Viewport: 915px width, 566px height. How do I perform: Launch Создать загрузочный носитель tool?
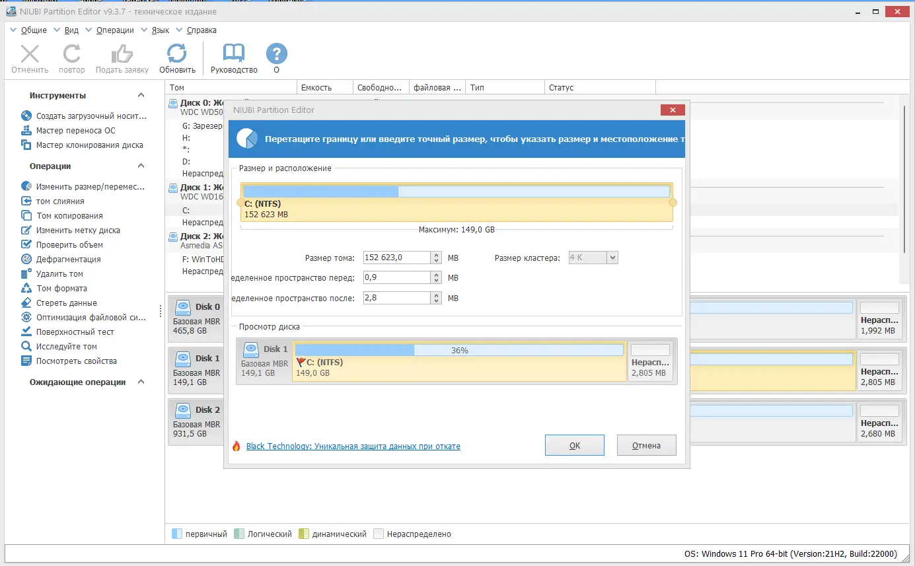pyautogui.click(x=84, y=116)
